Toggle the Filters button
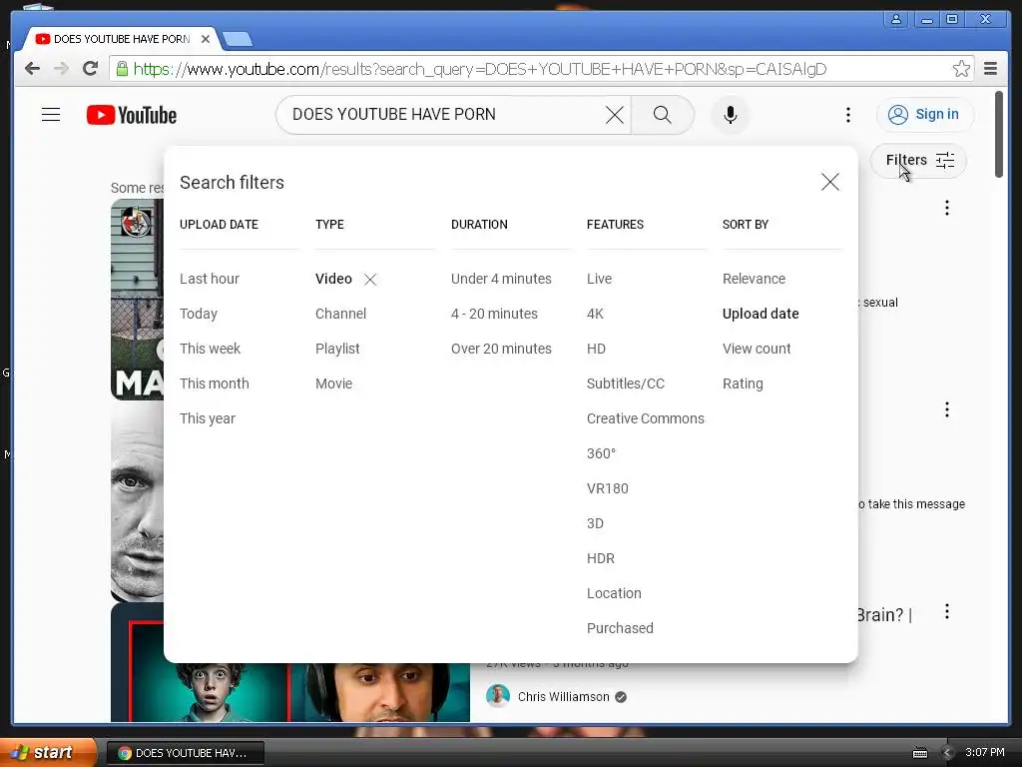This screenshot has width=1022, height=767. coord(919,161)
